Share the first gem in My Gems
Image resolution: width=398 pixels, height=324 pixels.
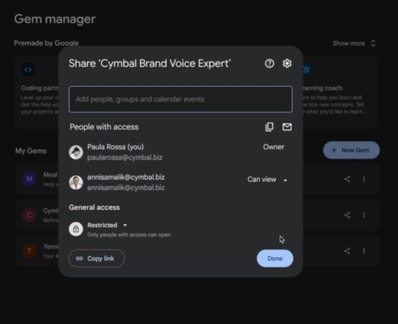(347, 179)
